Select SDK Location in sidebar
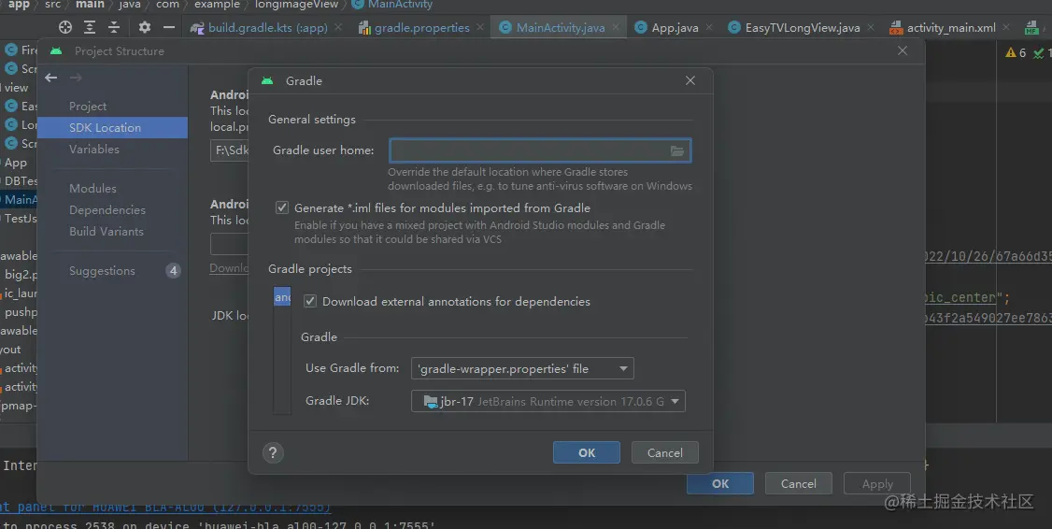Image resolution: width=1052 pixels, height=529 pixels. (113, 127)
